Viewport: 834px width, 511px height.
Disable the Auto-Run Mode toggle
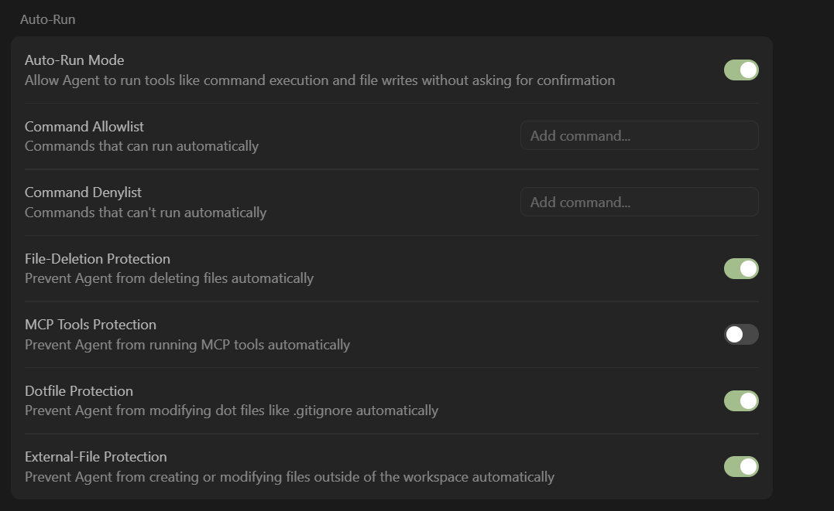click(741, 70)
